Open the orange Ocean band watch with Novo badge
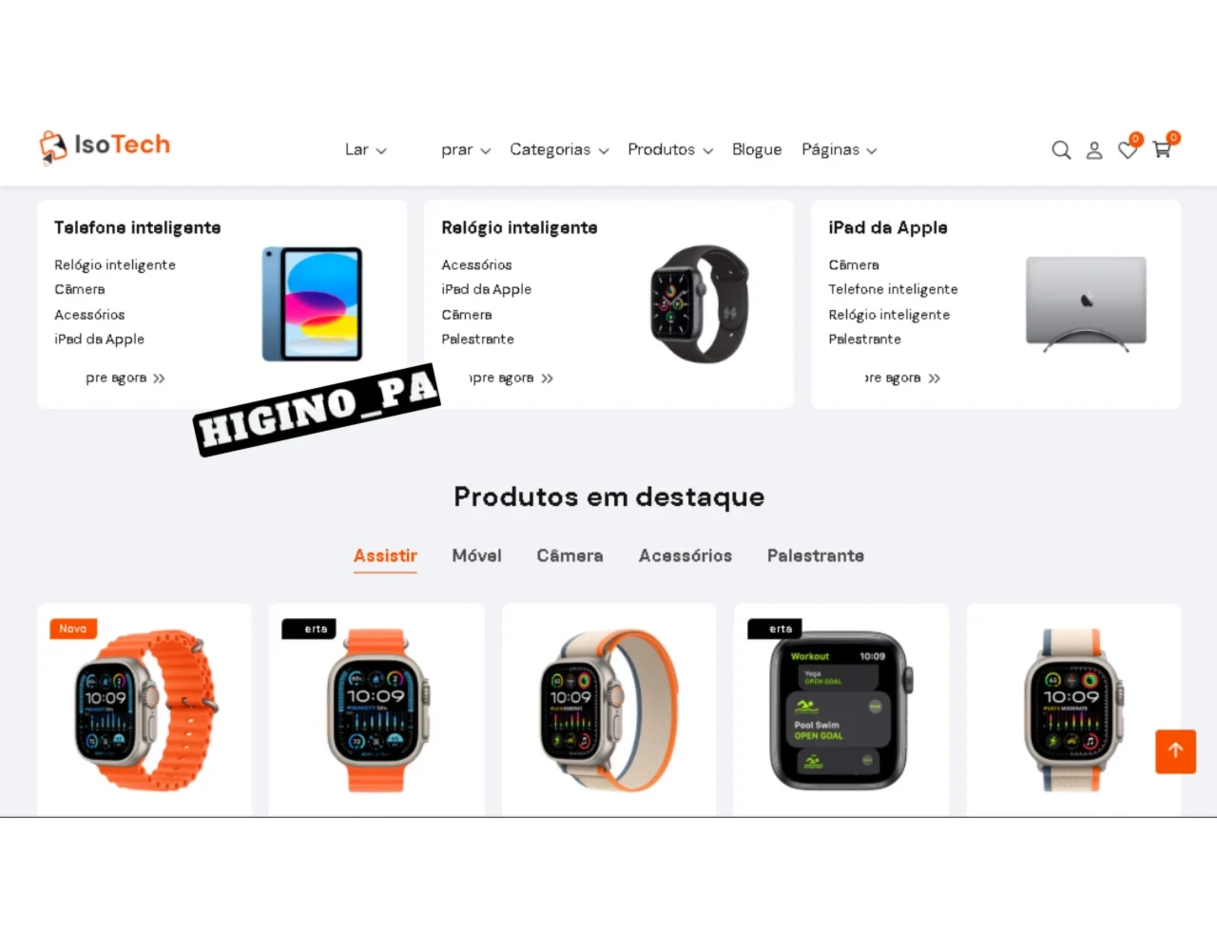 tap(145, 709)
